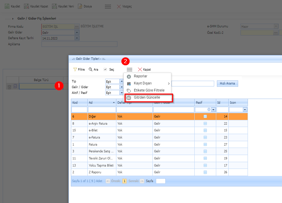Click Sonraki next page arrow
Screen dimensions: 282x203
pyautogui.click(x=142, y=181)
